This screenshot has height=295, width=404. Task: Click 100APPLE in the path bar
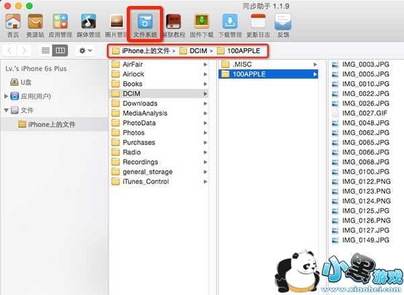(x=238, y=51)
